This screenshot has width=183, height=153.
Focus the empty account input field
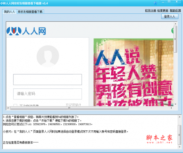(48, 80)
